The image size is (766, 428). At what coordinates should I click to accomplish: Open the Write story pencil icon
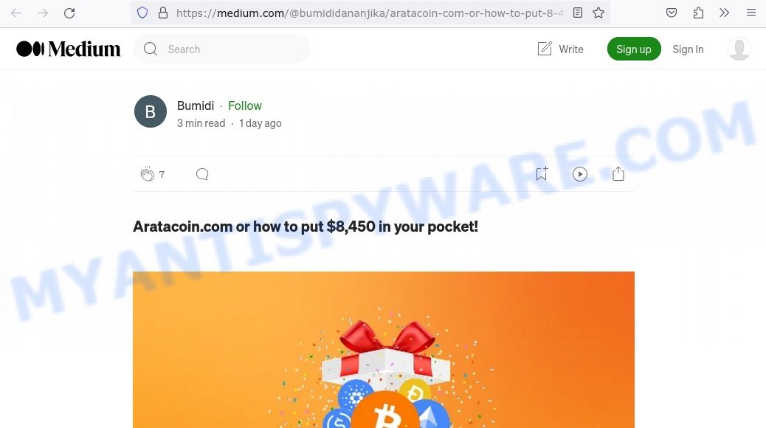point(544,49)
